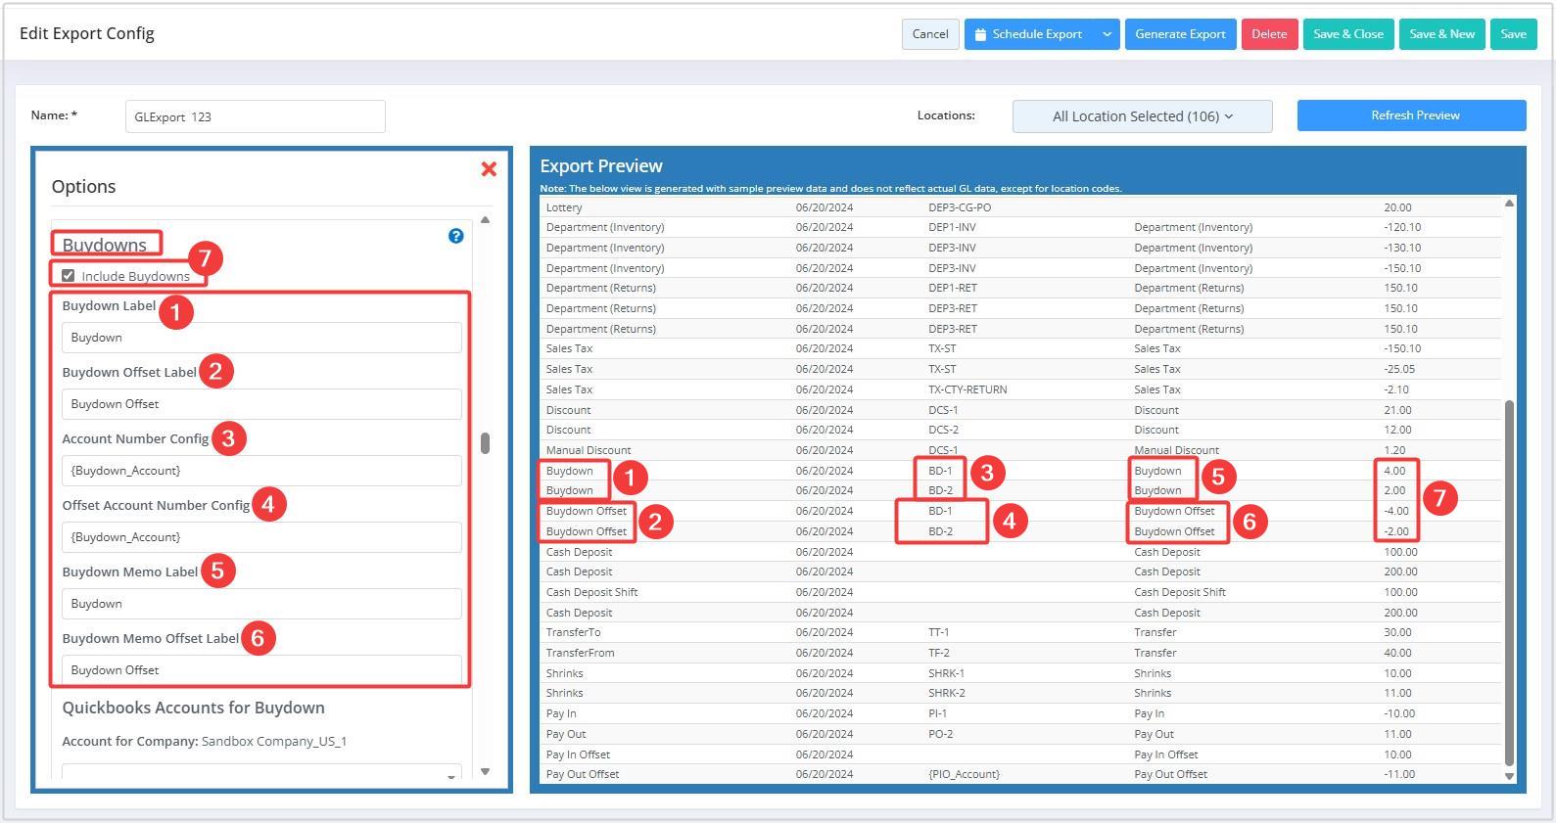Click the Generate Export button
The width and height of the screenshot is (1556, 823).
tap(1180, 34)
